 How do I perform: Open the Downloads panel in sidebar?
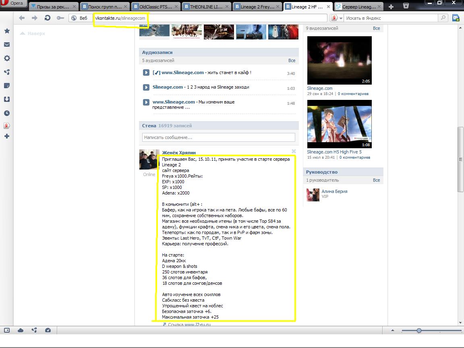(x=7, y=99)
